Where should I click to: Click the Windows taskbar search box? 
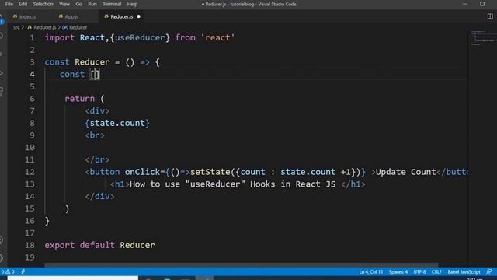[x=73, y=278]
